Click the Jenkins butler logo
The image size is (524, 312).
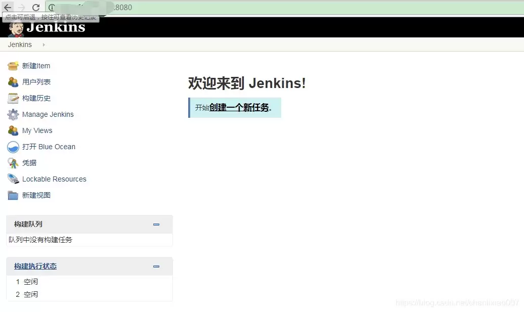coord(16,29)
